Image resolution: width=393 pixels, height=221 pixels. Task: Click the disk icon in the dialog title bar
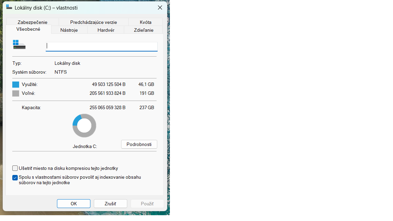pyautogui.click(x=10, y=8)
